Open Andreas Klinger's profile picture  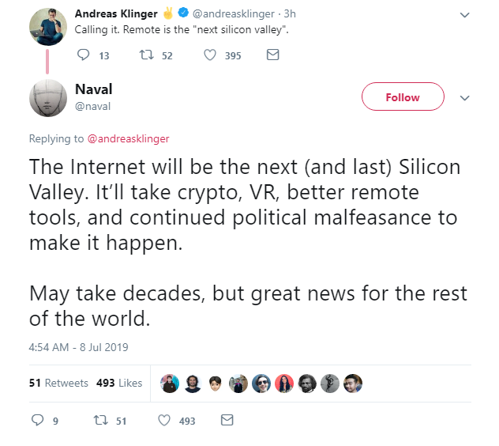(x=47, y=27)
